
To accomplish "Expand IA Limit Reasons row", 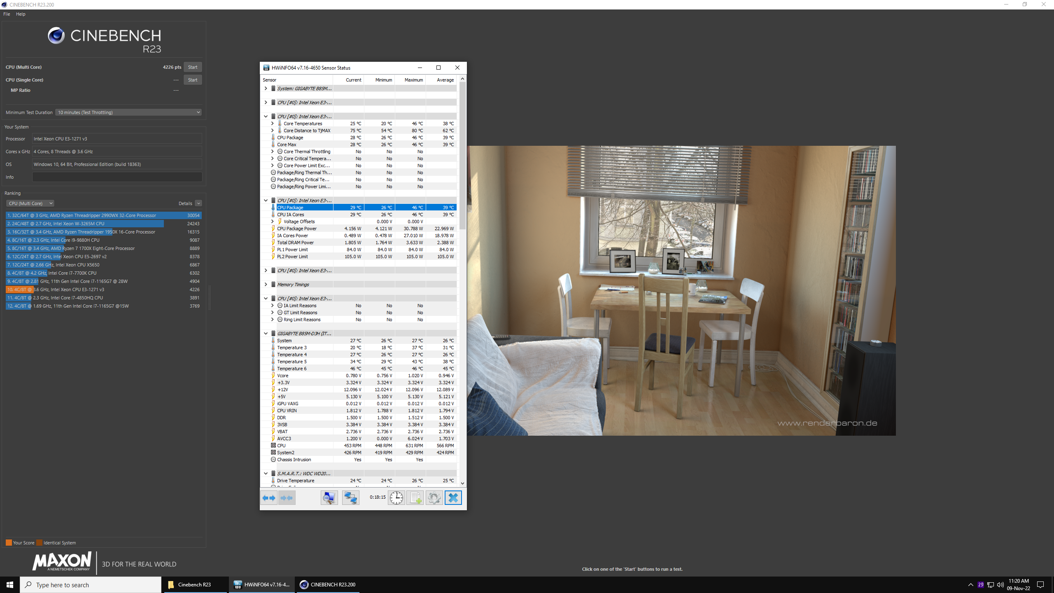I will pos(272,306).
